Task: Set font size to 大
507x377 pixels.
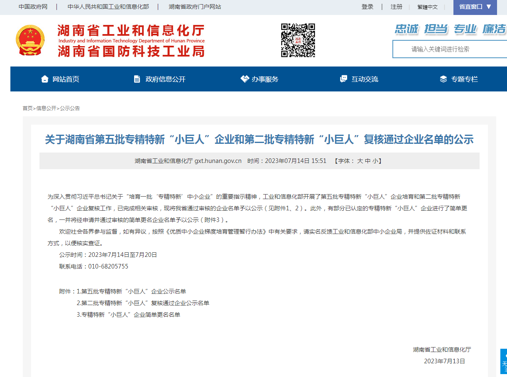Action: point(360,161)
